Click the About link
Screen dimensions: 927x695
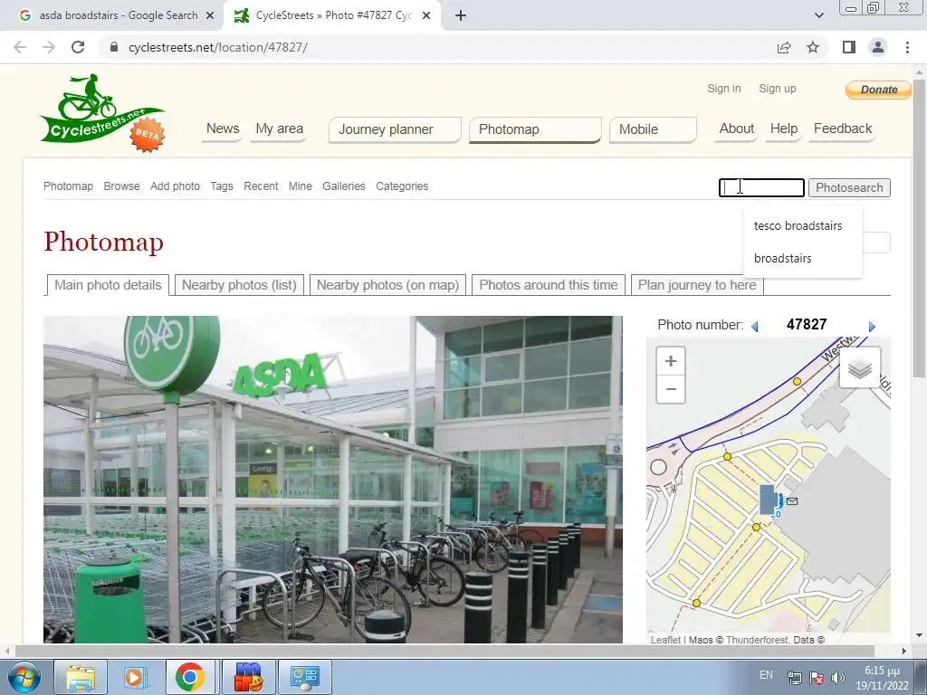coord(737,129)
